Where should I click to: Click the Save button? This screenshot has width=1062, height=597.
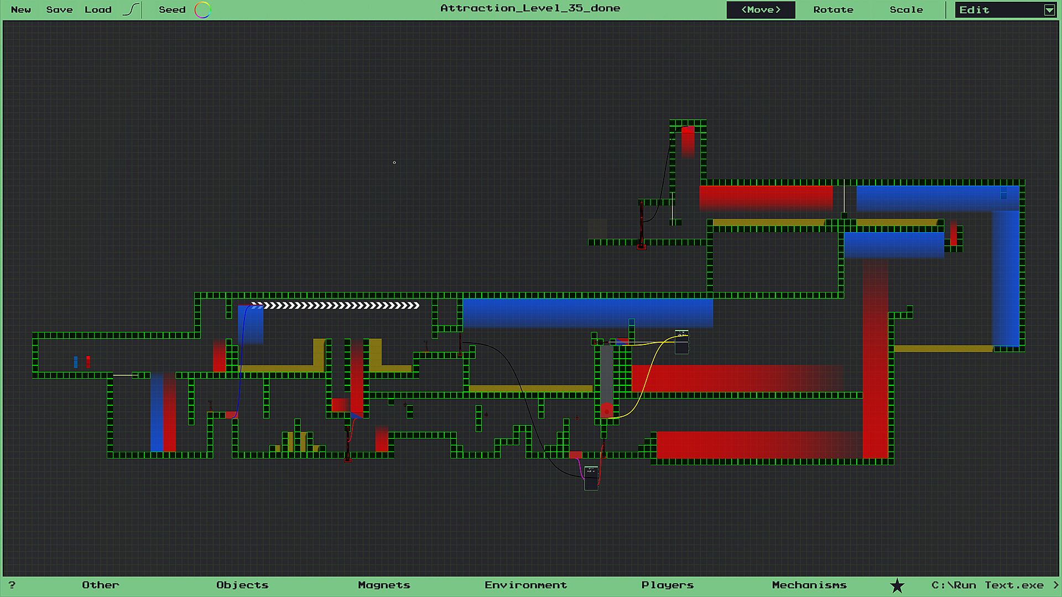59,9
